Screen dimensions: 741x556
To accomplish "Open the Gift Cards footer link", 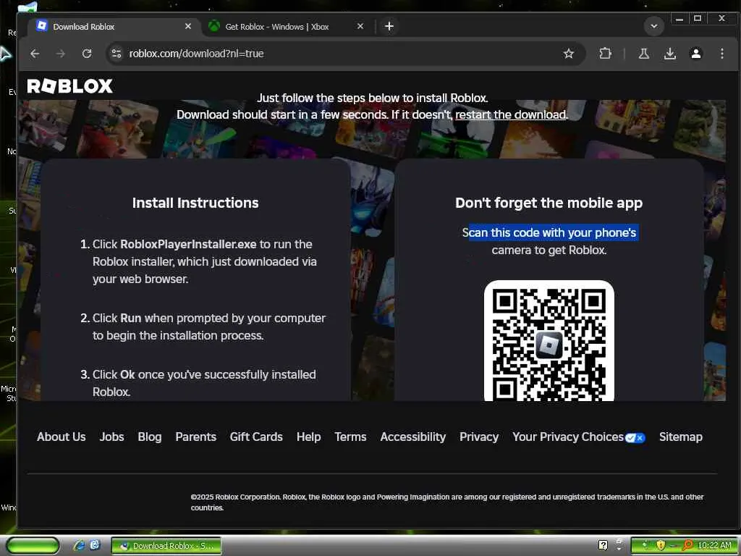I will (x=256, y=437).
